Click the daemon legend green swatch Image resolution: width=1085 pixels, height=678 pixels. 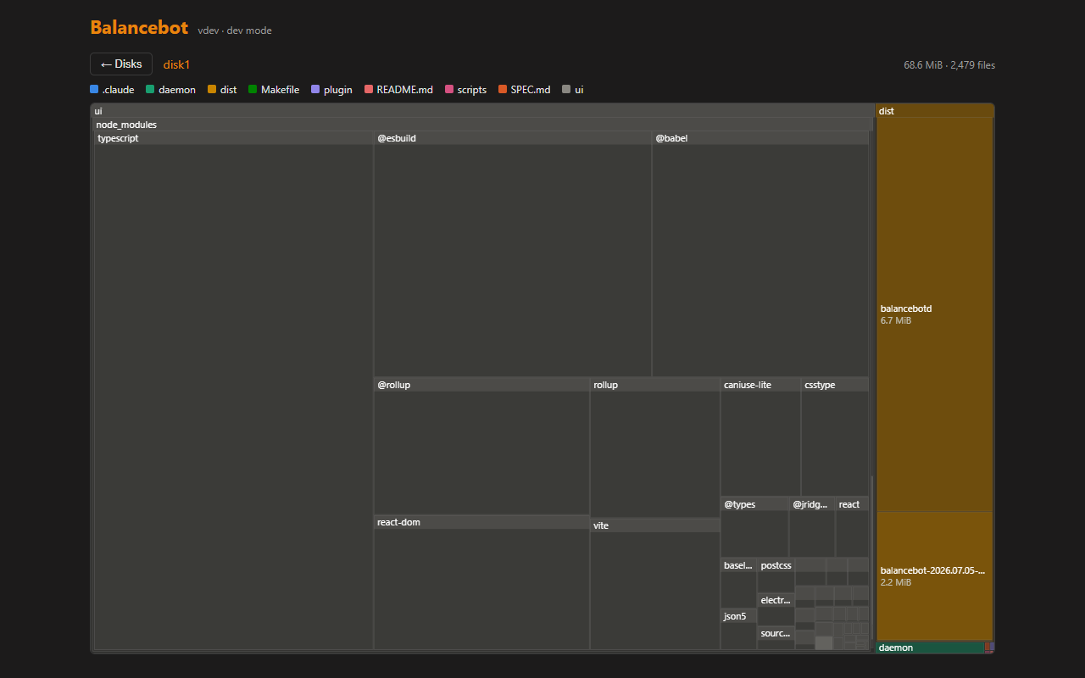pyautogui.click(x=150, y=89)
